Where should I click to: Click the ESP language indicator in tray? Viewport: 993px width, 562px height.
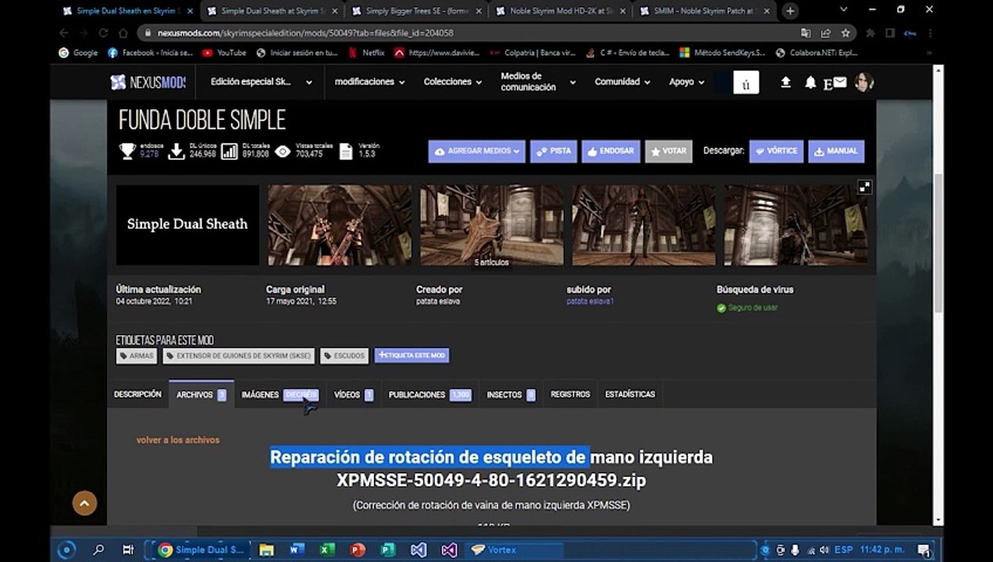(x=843, y=550)
